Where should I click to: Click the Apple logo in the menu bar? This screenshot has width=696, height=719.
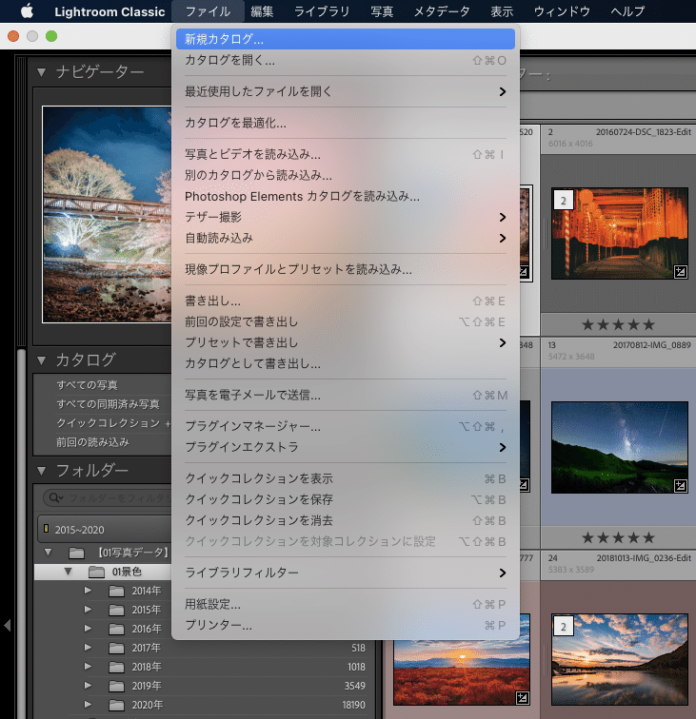[x=26, y=11]
